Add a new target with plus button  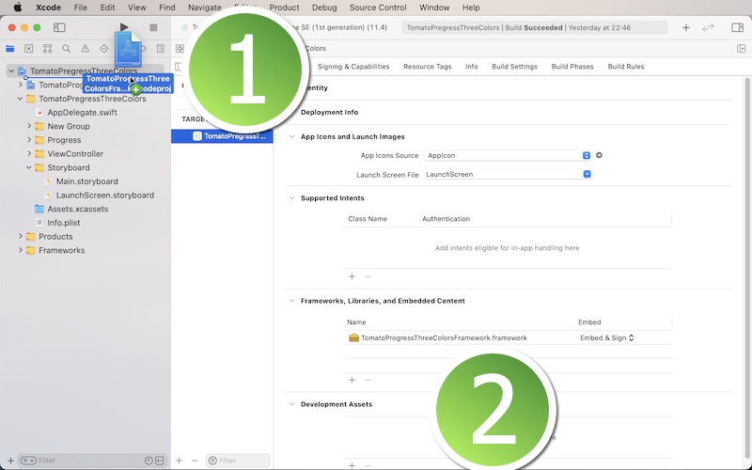click(x=179, y=461)
